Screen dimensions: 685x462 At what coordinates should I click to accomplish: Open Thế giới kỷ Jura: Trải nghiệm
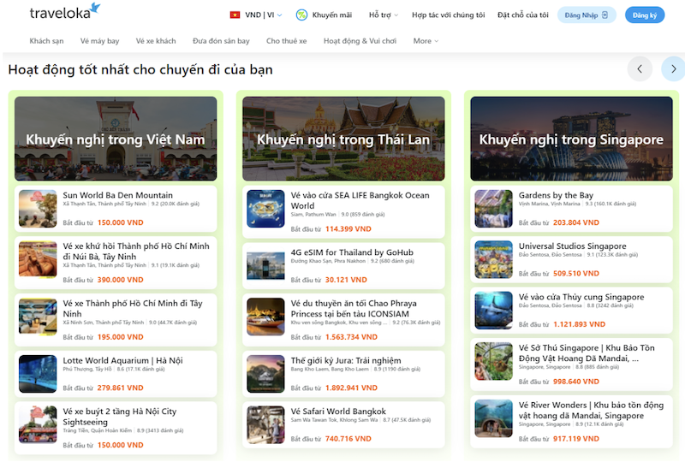pyautogui.click(x=346, y=360)
